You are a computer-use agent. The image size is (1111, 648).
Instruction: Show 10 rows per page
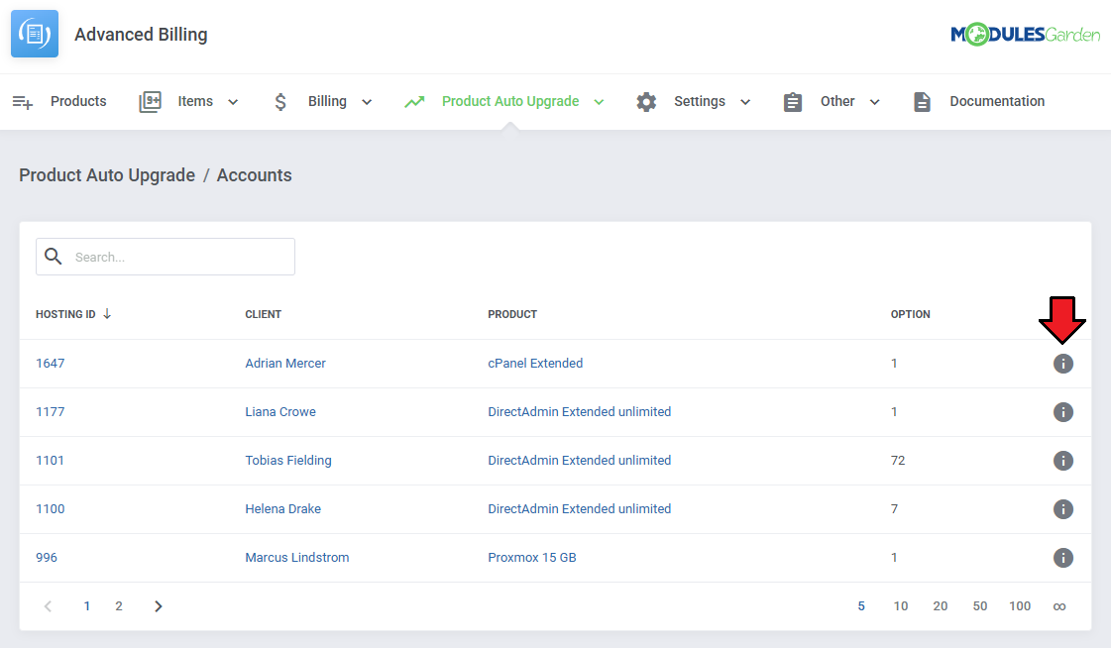click(901, 606)
